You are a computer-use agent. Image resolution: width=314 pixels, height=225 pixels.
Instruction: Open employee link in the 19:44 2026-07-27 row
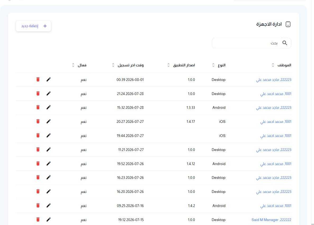coord(276,136)
